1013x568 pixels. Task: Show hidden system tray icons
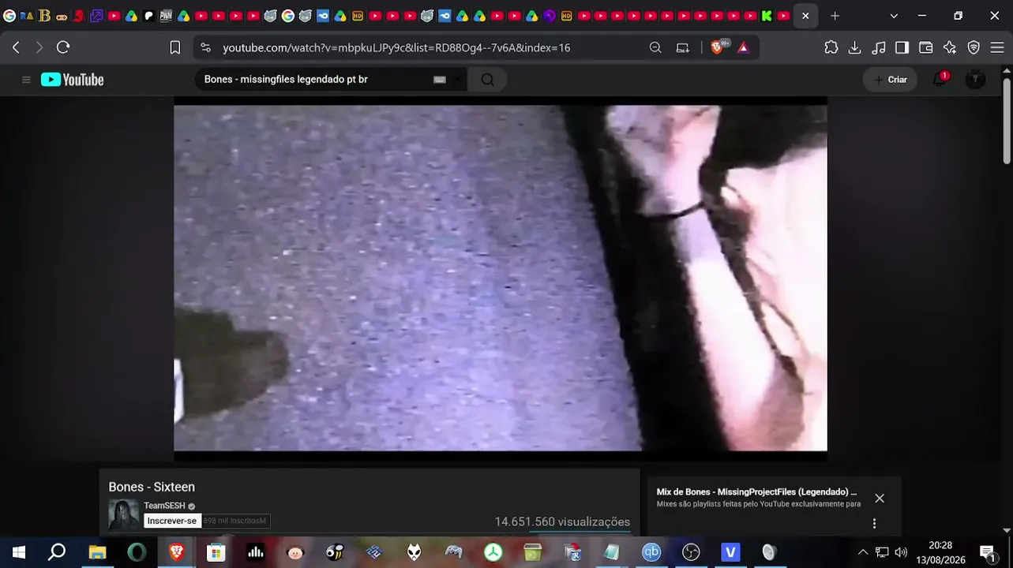pyautogui.click(x=863, y=552)
